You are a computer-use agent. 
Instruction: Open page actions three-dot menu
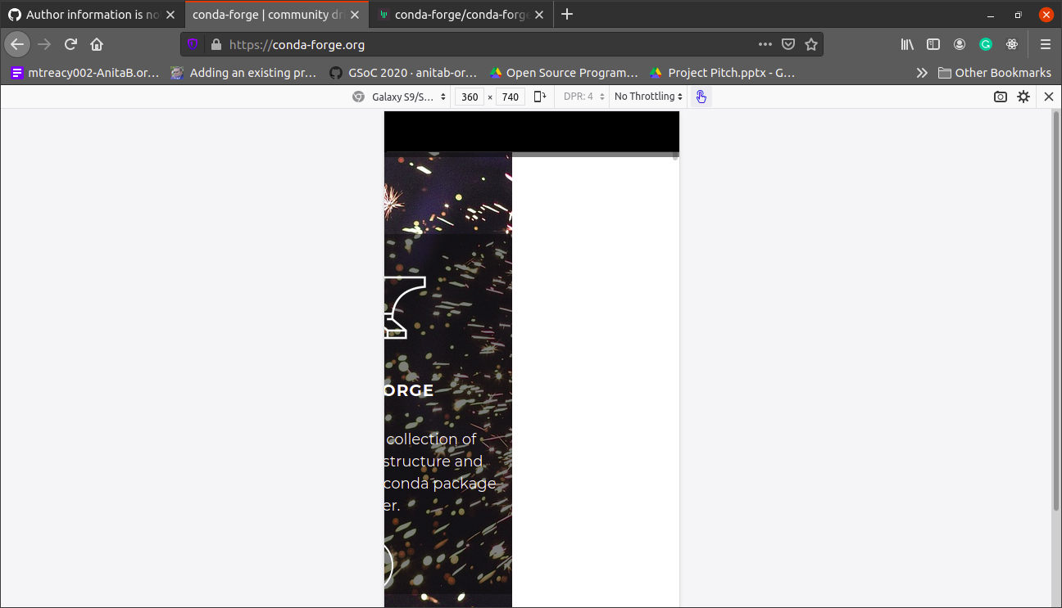point(765,44)
